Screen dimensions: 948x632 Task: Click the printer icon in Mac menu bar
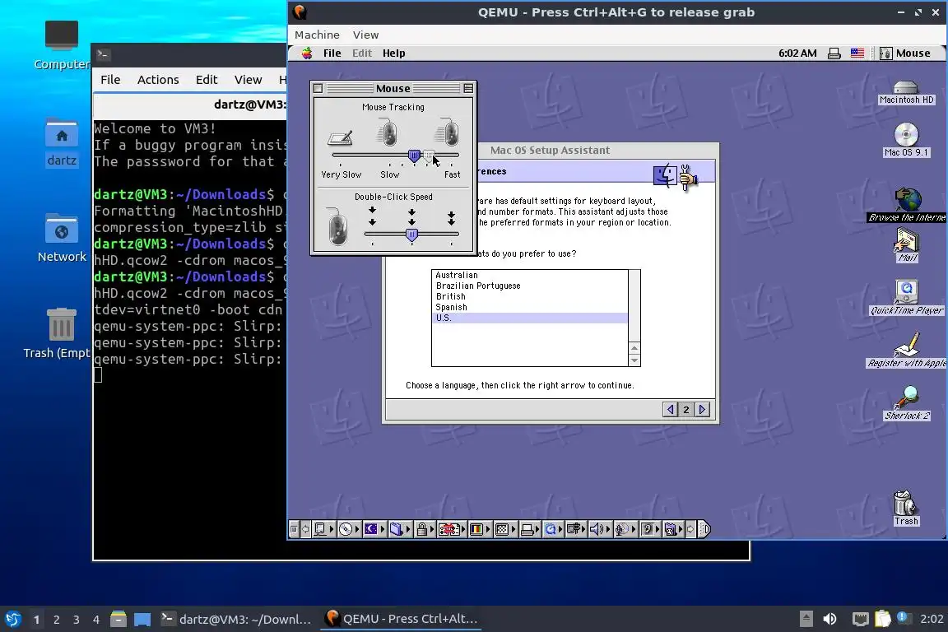[x=834, y=53]
